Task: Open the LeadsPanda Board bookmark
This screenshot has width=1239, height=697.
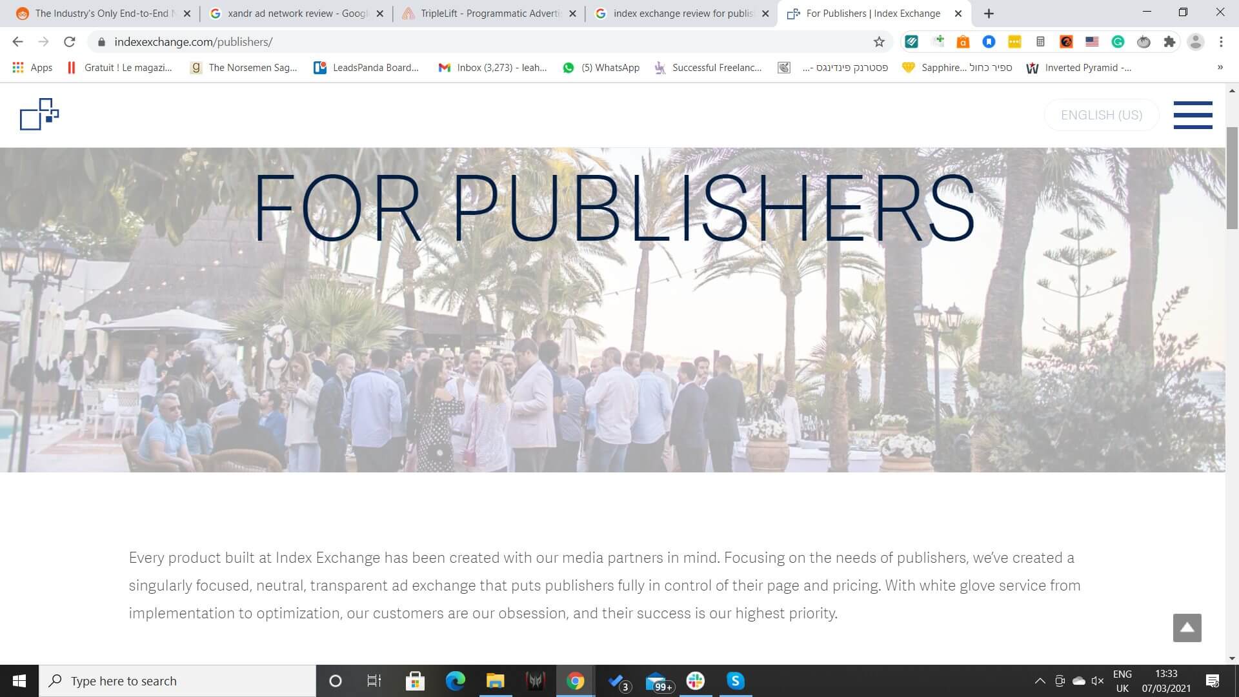Action: click(366, 68)
